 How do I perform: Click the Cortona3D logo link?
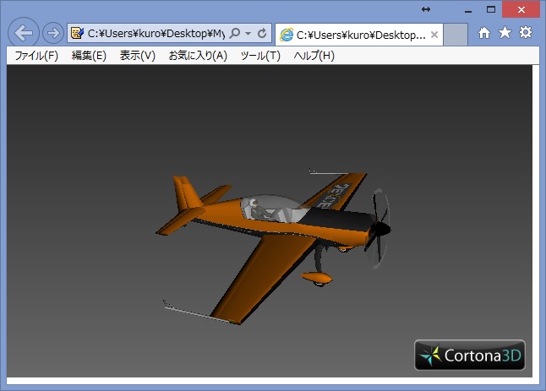(x=470, y=355)
